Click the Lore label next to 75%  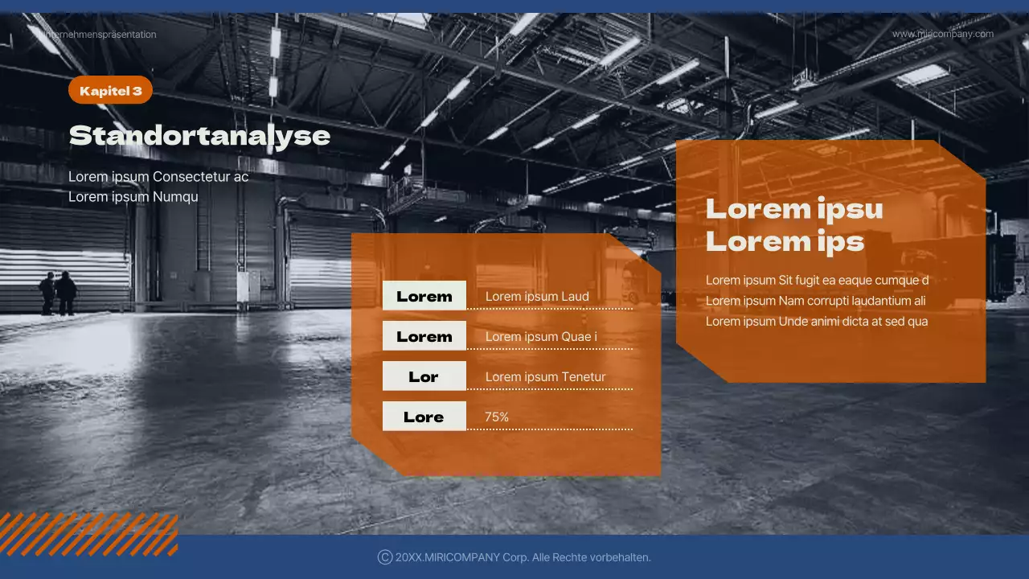424,417
